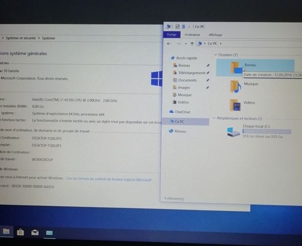Screen dimensions: 302x246
Task: Click the Control Panel taskbar icon
Action: 49,233
